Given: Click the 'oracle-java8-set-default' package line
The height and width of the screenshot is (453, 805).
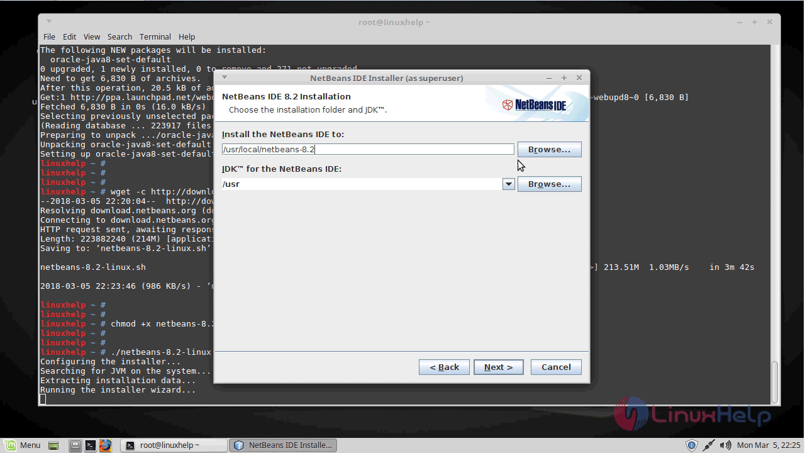Looking at the screenshot, I should click(111, 59).
